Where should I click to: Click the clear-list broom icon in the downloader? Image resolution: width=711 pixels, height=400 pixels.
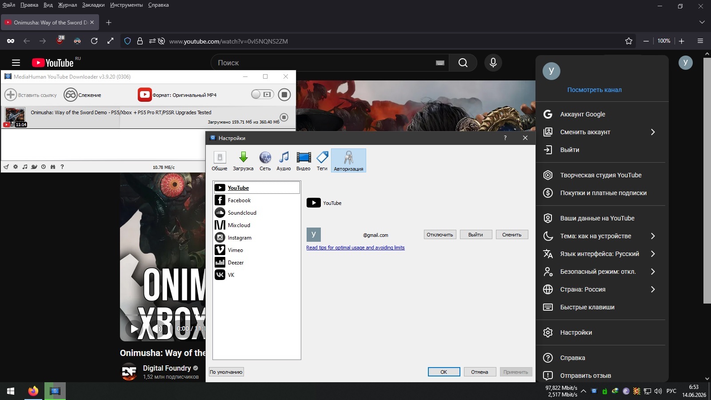(6, 167)
